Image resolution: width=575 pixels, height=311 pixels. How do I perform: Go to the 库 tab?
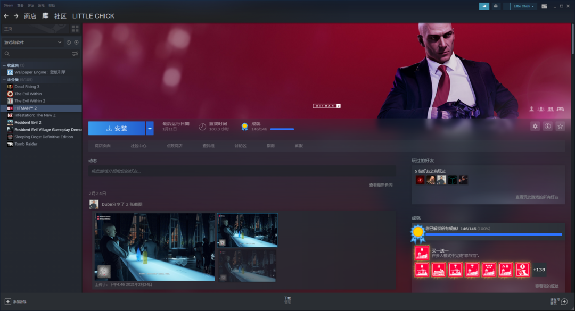pos(45,16)
